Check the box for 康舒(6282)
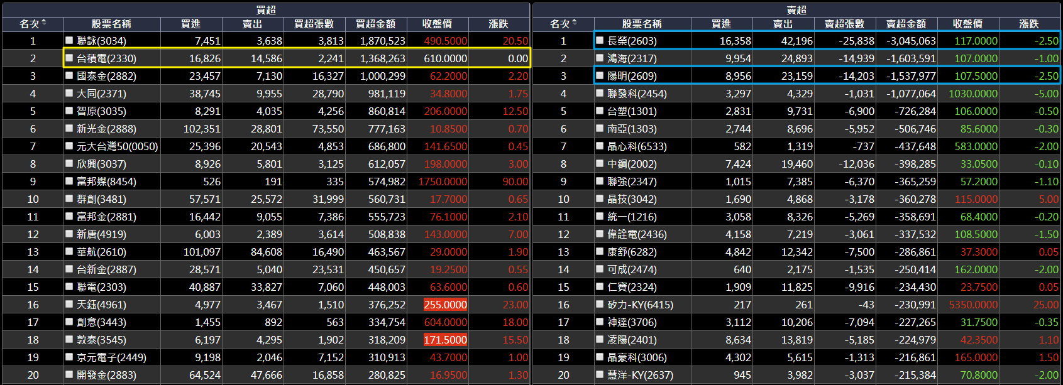This screenshot has height=385, width=1063. point(600,251)
